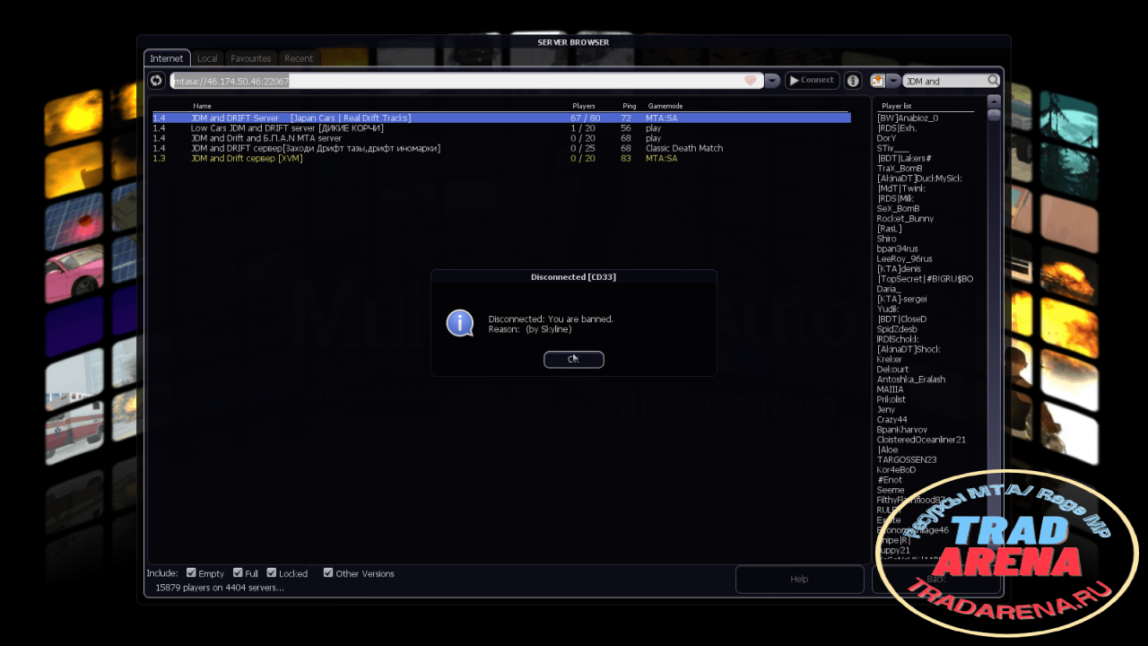Image resolution: width=1148 pixels, height=646 pixels.
Task: Switch to the Favourites tab
Action: point(250,58)
